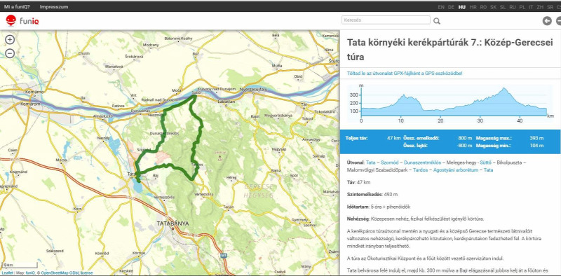Click the magnifier search icon
This screenshot has width=561, height=276.
[x=437, y=21]
